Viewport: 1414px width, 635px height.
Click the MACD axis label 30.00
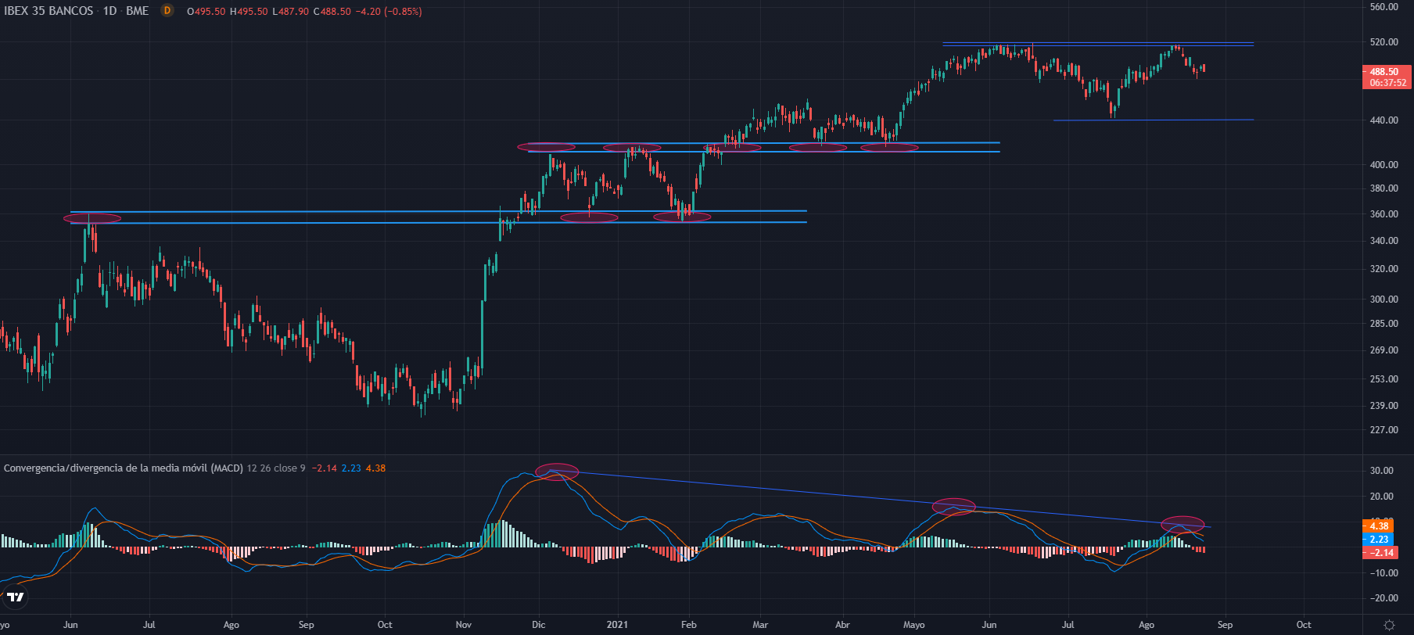(1382, 471)
